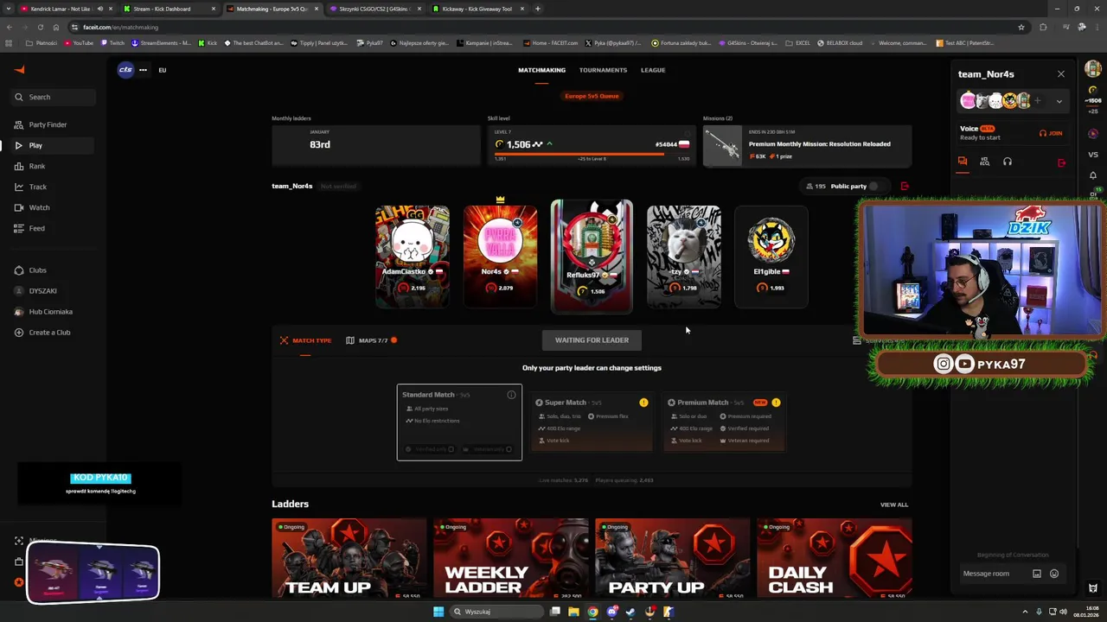The width and height of the screenshot is (1107, 622).
Task: Open the three-dots game menu
Action: coord(143,70)
